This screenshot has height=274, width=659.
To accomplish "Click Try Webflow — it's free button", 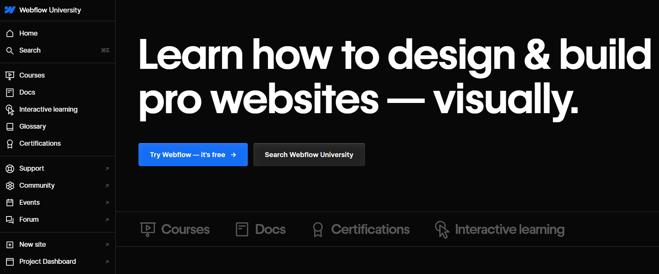I will pyautogui.click(x=193, y=154).
